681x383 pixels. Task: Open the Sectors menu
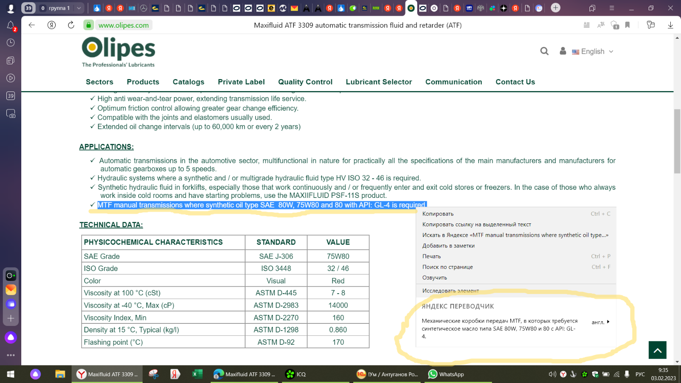point(100,82)
